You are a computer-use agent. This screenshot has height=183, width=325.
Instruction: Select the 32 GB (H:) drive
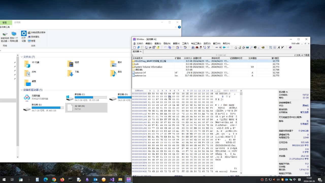click(86, 108)
